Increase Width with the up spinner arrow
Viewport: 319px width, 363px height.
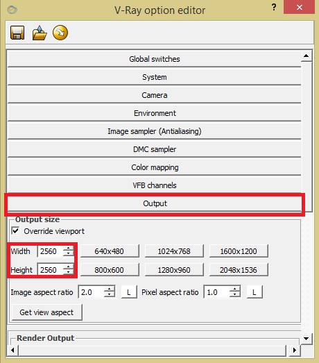[68, 248]
